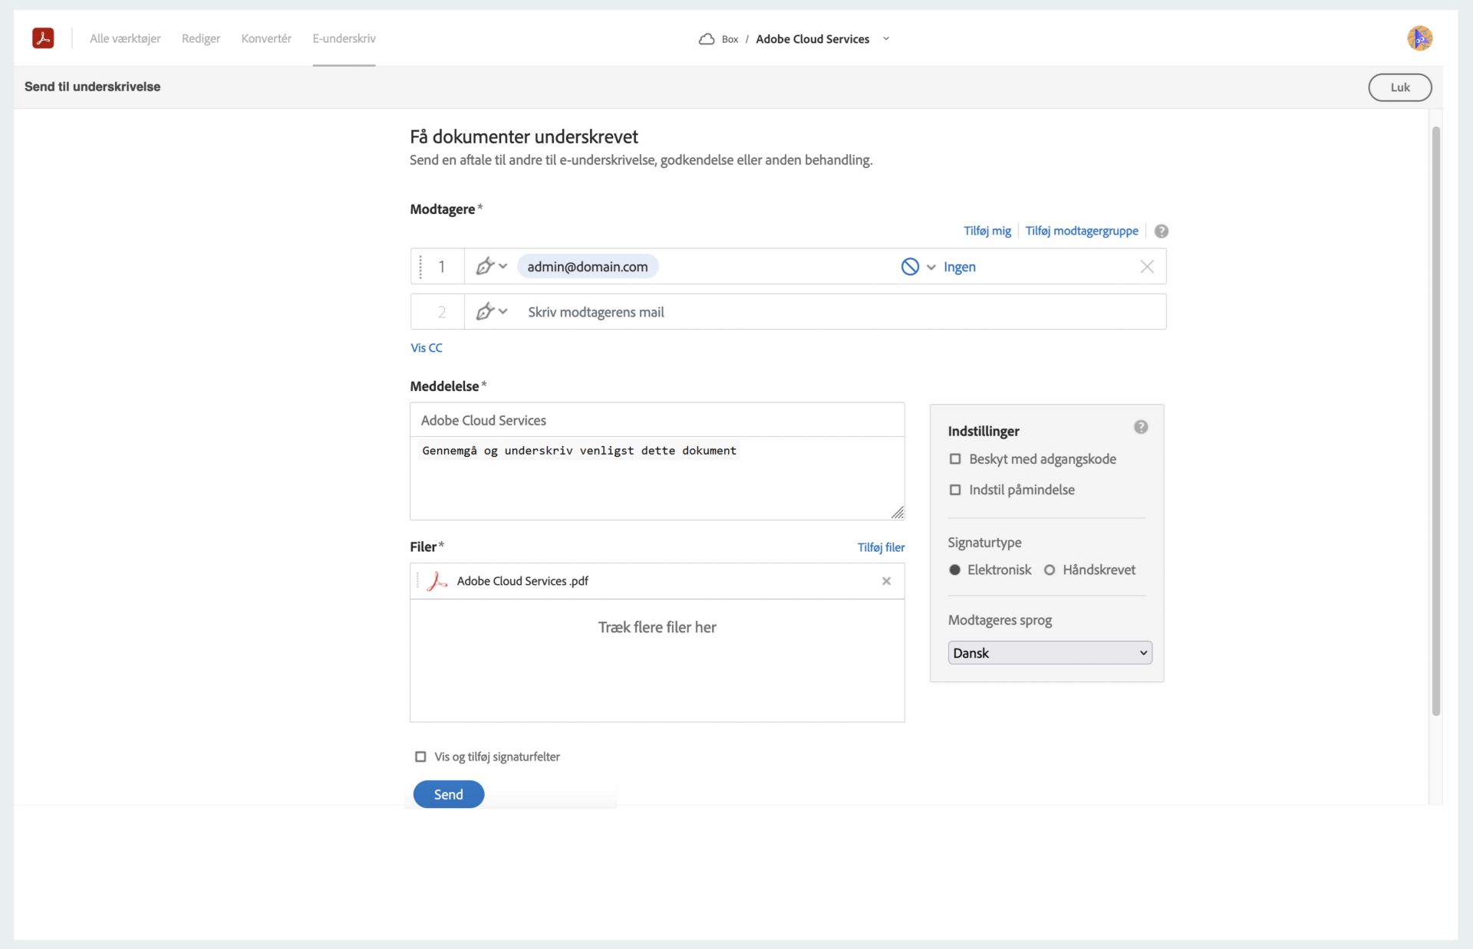Expand the Modtageres sprog dropdown

coord(1048,652)
